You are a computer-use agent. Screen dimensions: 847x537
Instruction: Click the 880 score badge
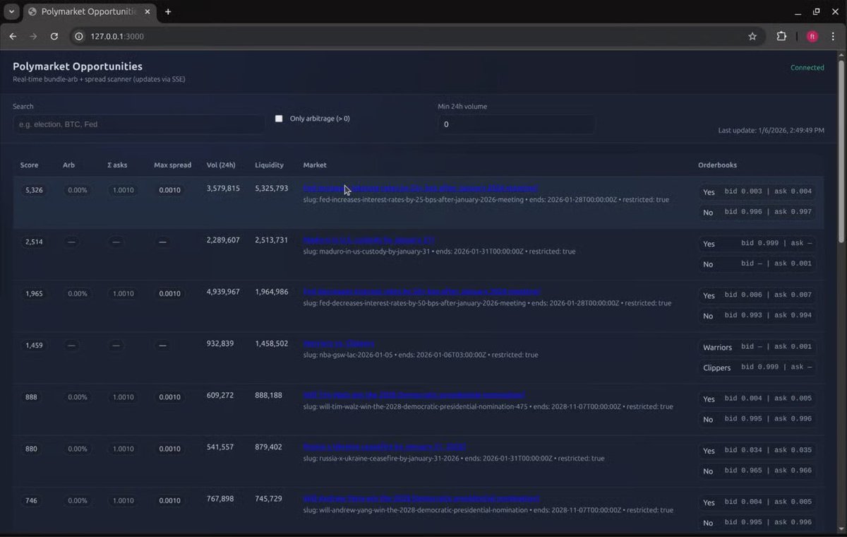(x=31, y=449)
